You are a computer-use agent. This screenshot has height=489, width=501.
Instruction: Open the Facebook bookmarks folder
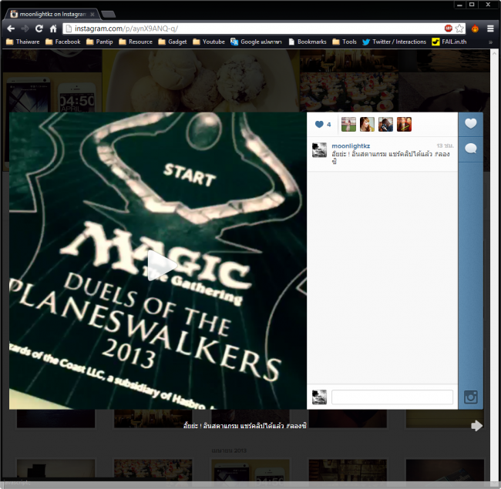pyautogui.click(x=63, y=42)
